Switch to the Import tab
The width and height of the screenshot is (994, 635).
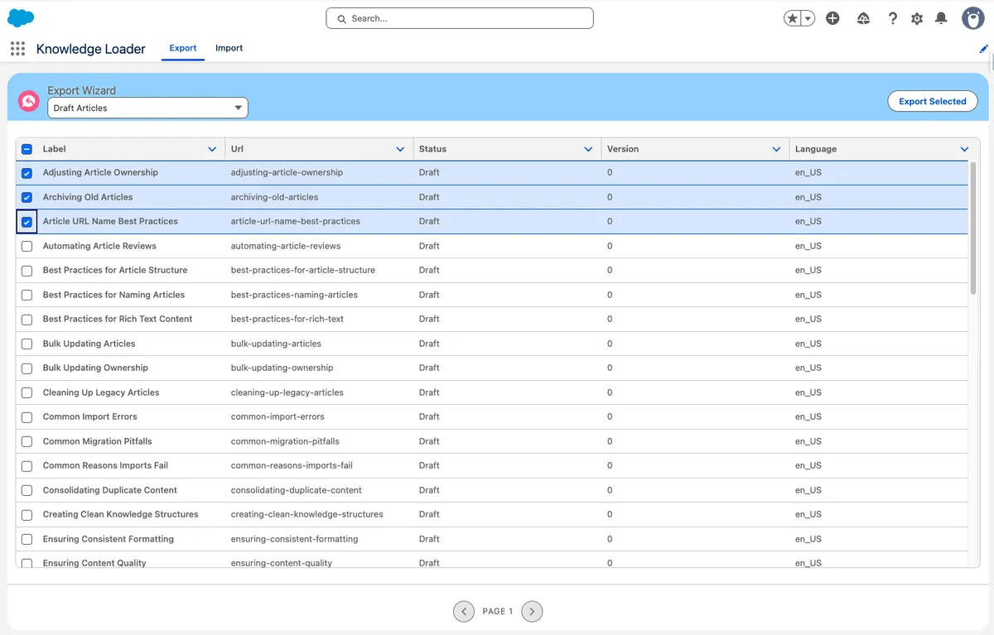tap(229, 48)
